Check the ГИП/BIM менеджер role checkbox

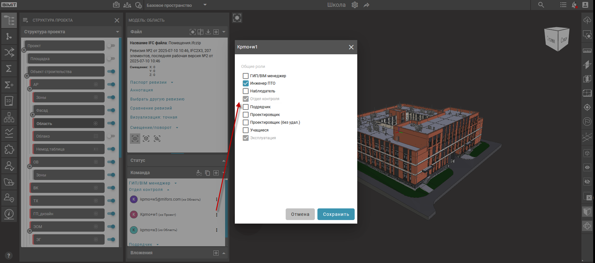[246, 76]
